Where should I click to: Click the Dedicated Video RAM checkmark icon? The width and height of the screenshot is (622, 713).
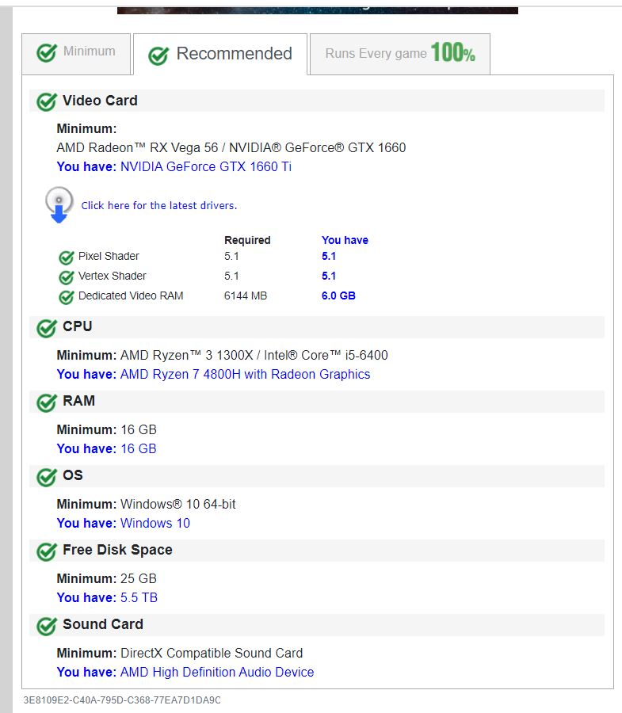[x=67, y=297]
